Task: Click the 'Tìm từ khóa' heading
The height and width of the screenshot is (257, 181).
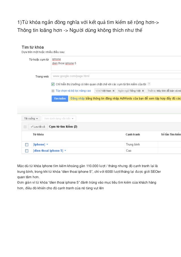Action: tap(33, 47)
